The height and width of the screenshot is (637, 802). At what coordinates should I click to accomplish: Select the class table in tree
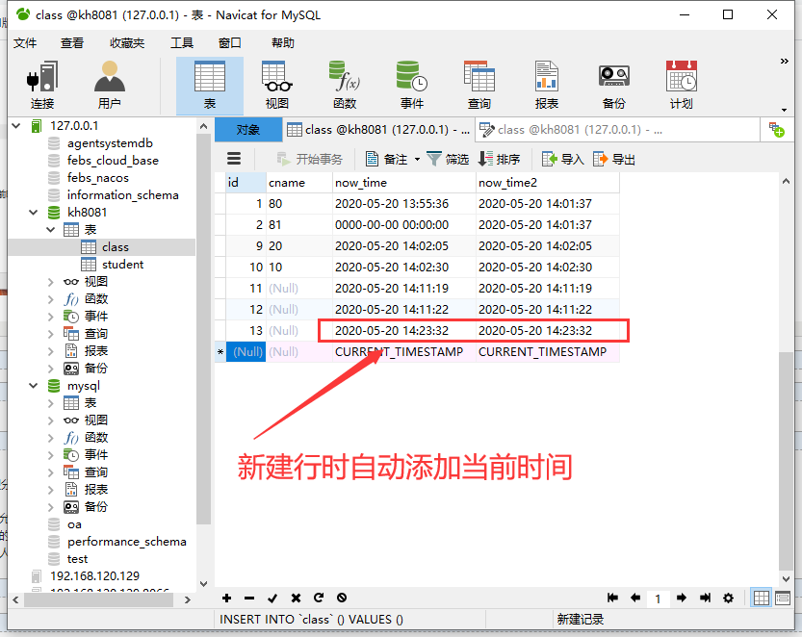tap(116, 247)
